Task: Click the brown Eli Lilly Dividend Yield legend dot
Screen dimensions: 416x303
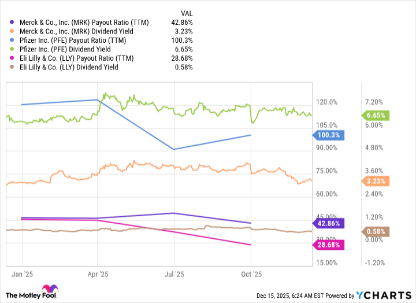Action: click(13, 67)
